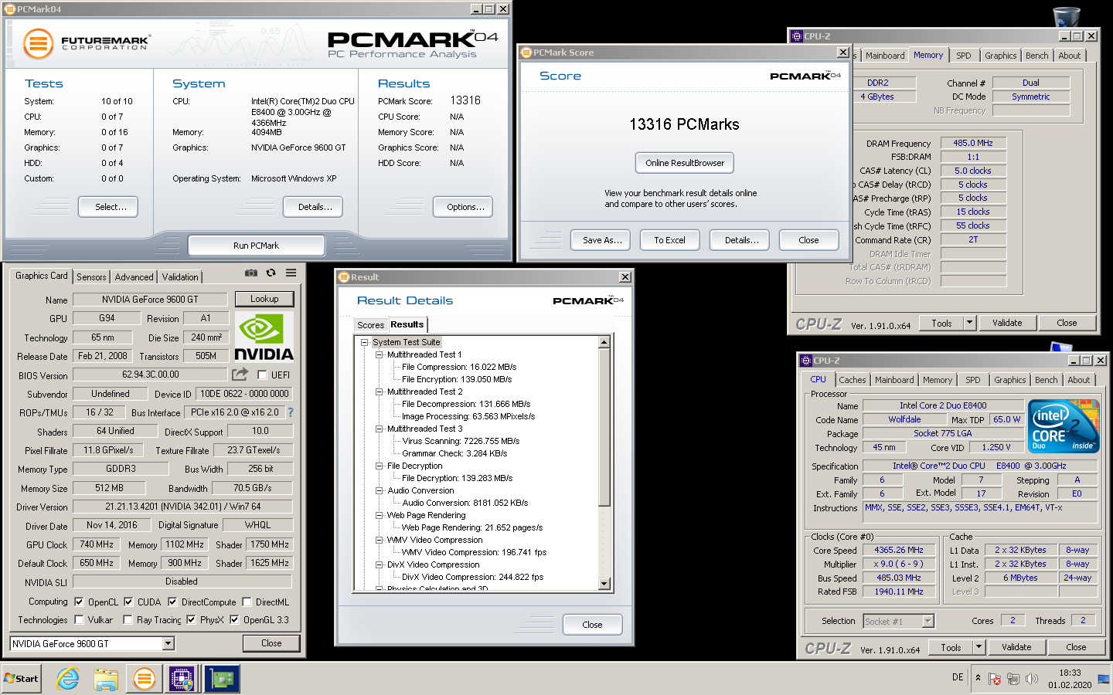Switch to GPU-Z Advanced tab

click(134, 277)
